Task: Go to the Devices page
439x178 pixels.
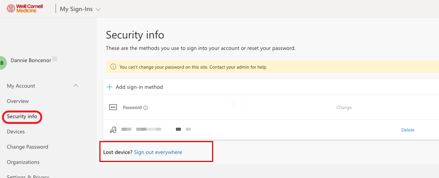Action: coord(16,132)
